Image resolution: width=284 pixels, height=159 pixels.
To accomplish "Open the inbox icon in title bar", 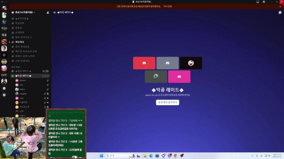I will point(258,2).
